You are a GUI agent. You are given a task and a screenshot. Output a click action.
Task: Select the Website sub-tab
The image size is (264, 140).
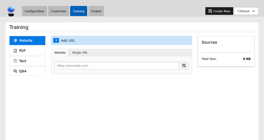[x=60, y=52]
